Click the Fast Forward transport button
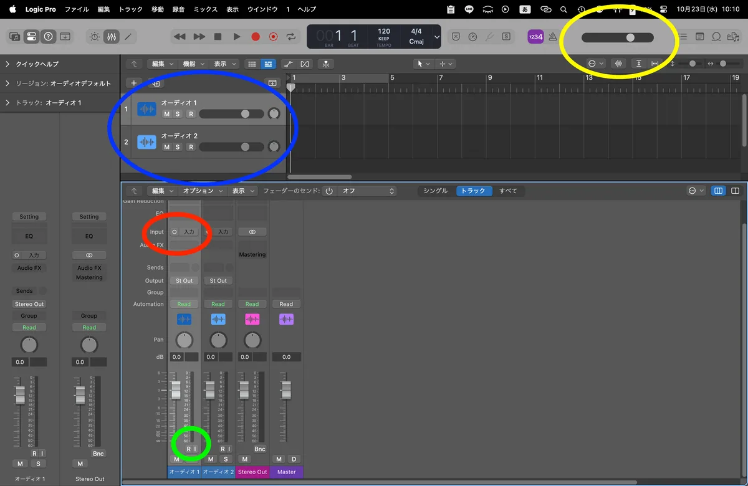 (199, 37)
